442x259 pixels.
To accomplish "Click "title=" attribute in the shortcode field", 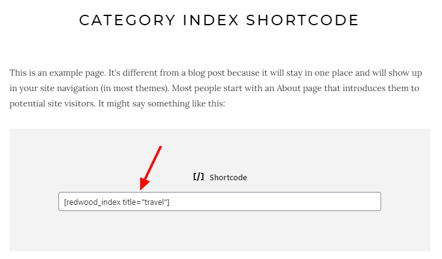I will pyautogui.click(x=132, y=202).
